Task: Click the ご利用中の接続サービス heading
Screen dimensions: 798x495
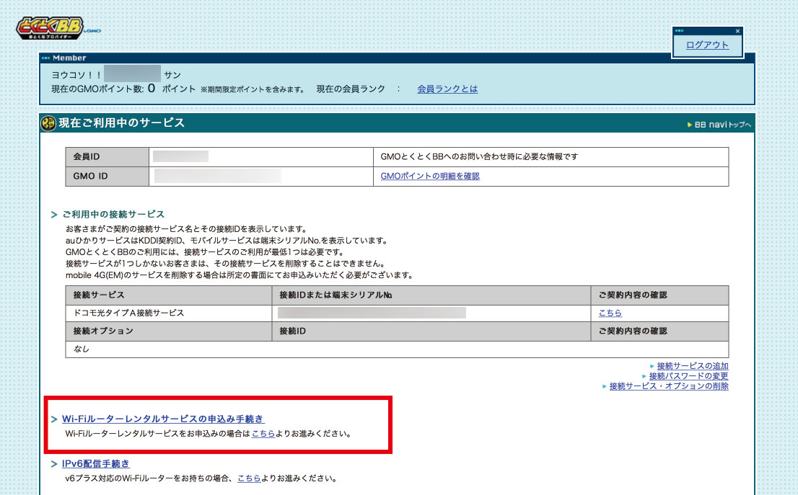Action: click(x=113, y=215)
